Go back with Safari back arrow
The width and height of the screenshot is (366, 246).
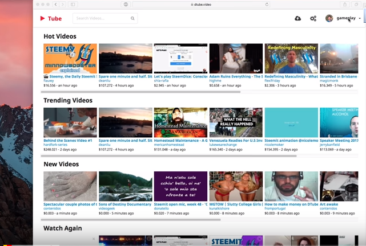click(x=55, y=4)
